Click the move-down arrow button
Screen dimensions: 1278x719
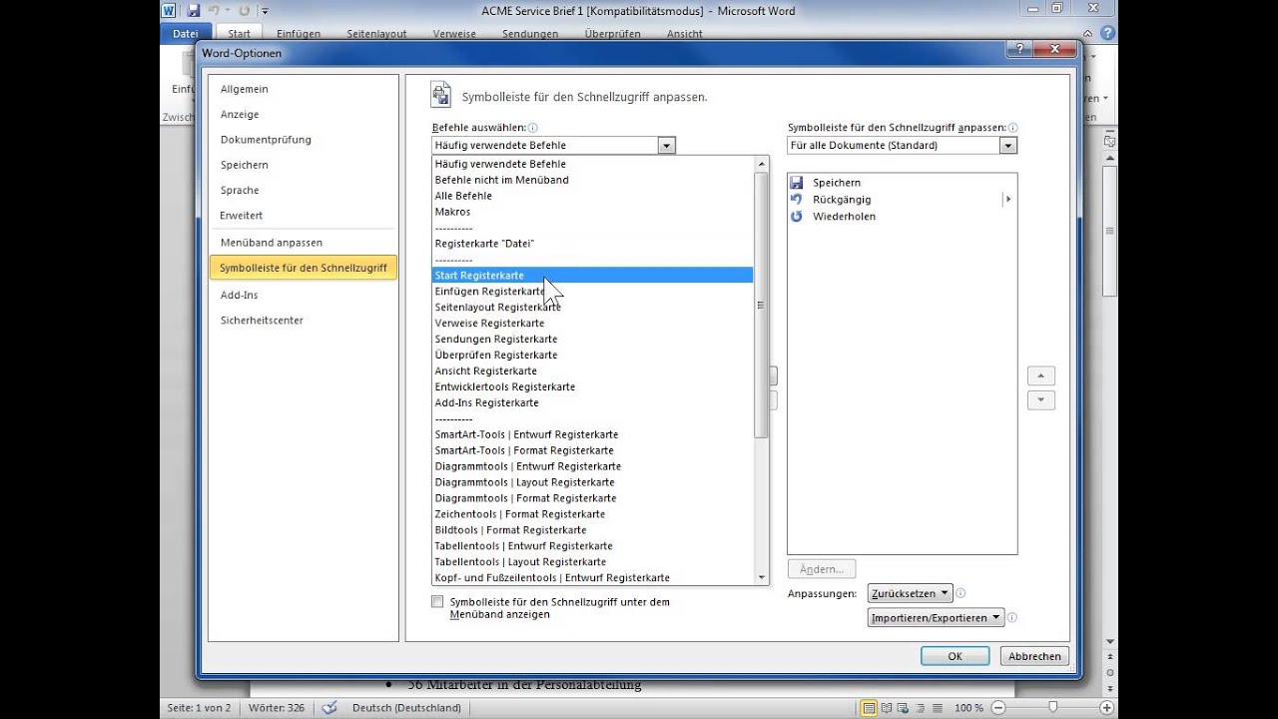[1041, 399]
